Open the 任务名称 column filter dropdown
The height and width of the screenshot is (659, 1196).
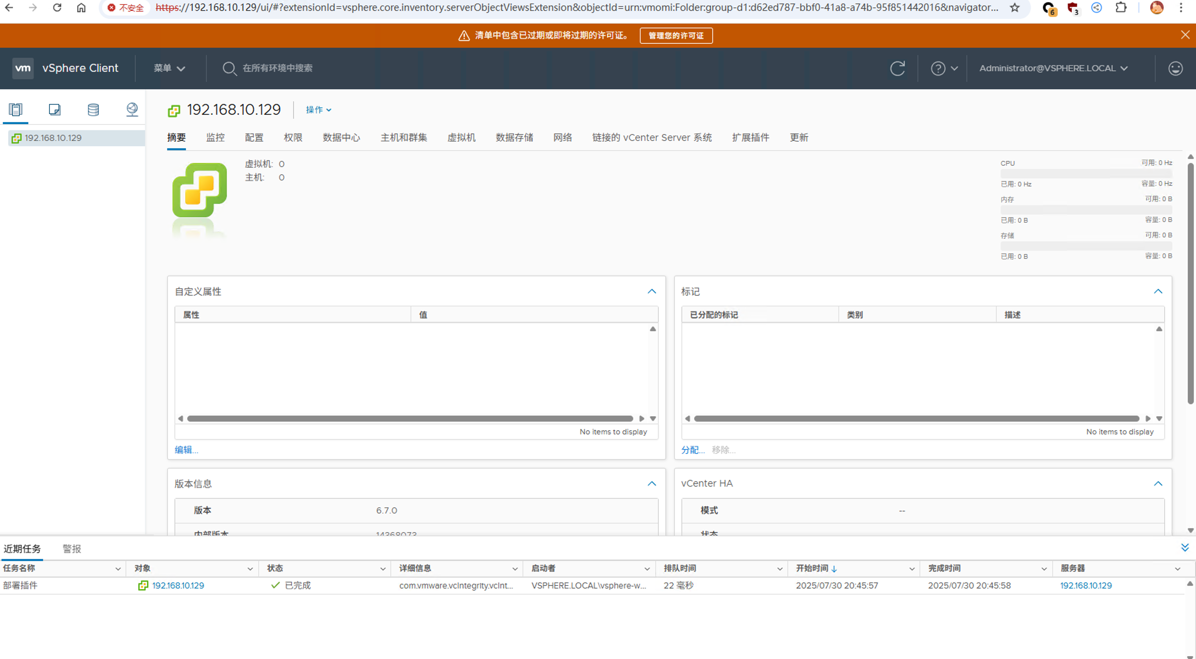[118, 568]
